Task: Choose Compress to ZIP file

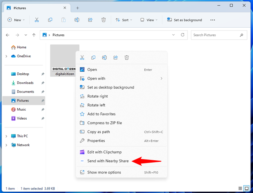Action: pyautogui.click(x=104, y=123)
